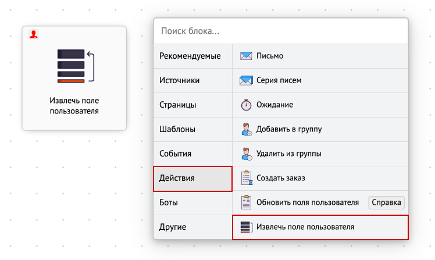The width and height of the screenshot is (435, 260).
Task: Click the user-plus icon for Добавить в группу
Action: (247, 129)
